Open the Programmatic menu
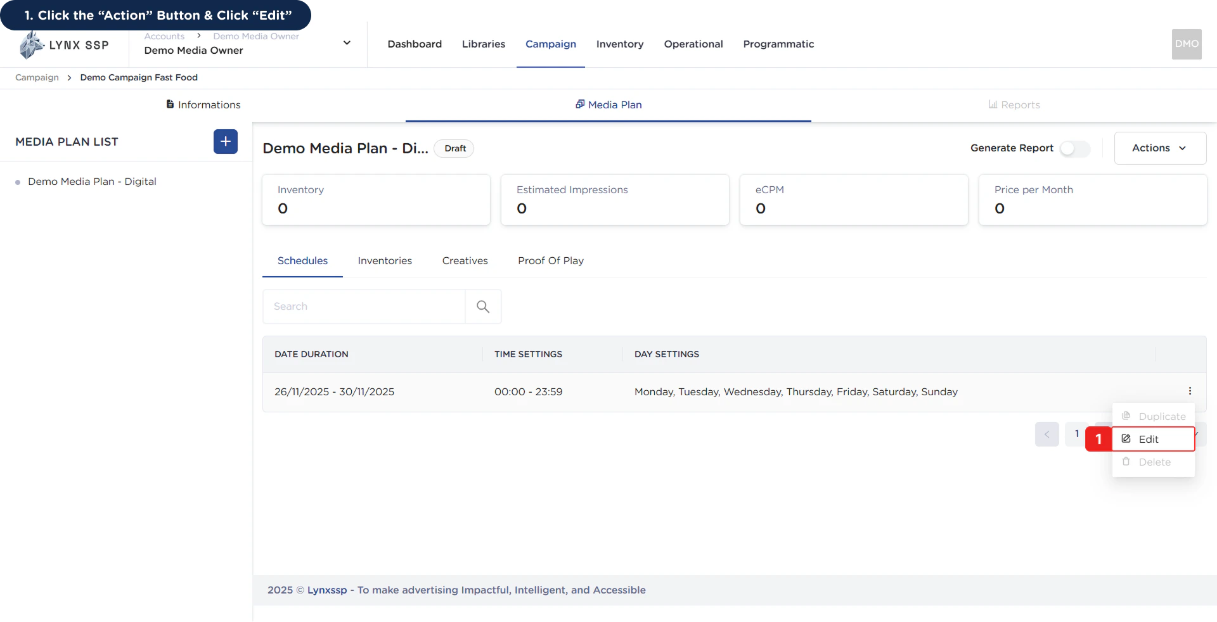Image resolution: width=1217 pixels, height=622 pixels. [778, 44]
